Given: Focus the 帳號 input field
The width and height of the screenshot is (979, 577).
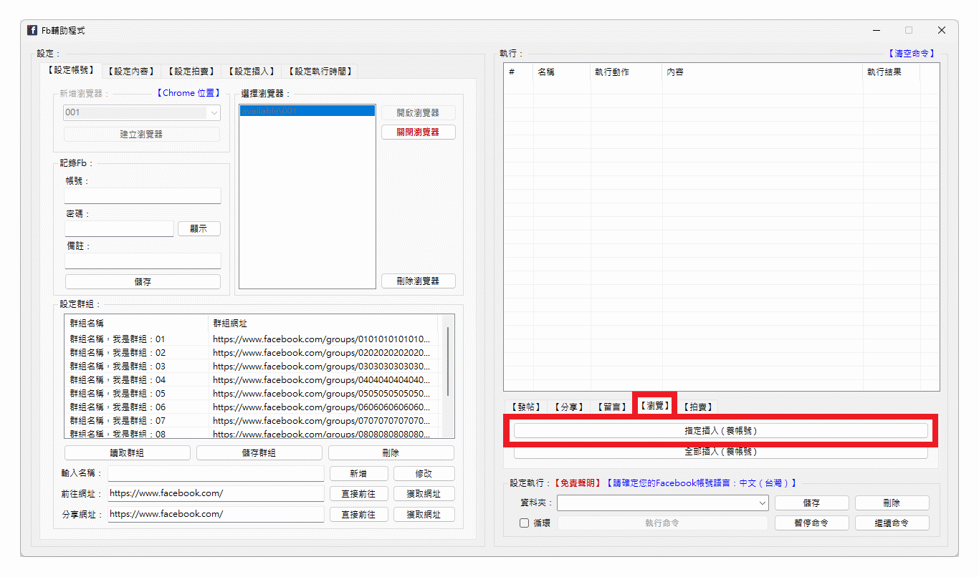Looking at the screenshot, I should pyautogui.click(x=143, y=195).
